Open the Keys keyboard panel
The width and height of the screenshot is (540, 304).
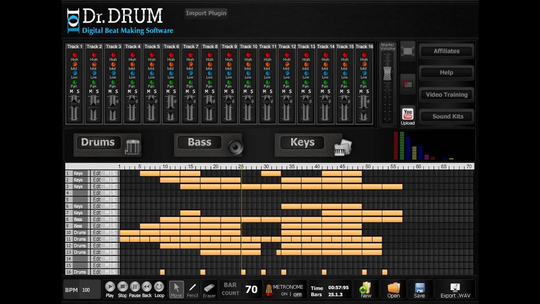(313, 145)
